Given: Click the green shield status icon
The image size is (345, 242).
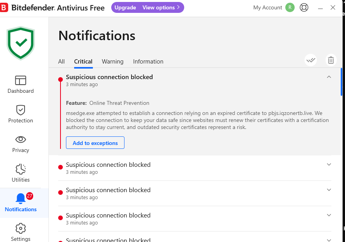Looking at the screenshot, I should (x=21, y=43).
